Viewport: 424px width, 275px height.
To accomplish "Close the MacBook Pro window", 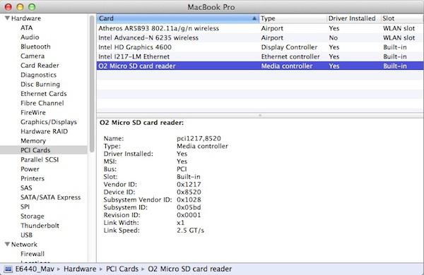I will pos(8,7).
